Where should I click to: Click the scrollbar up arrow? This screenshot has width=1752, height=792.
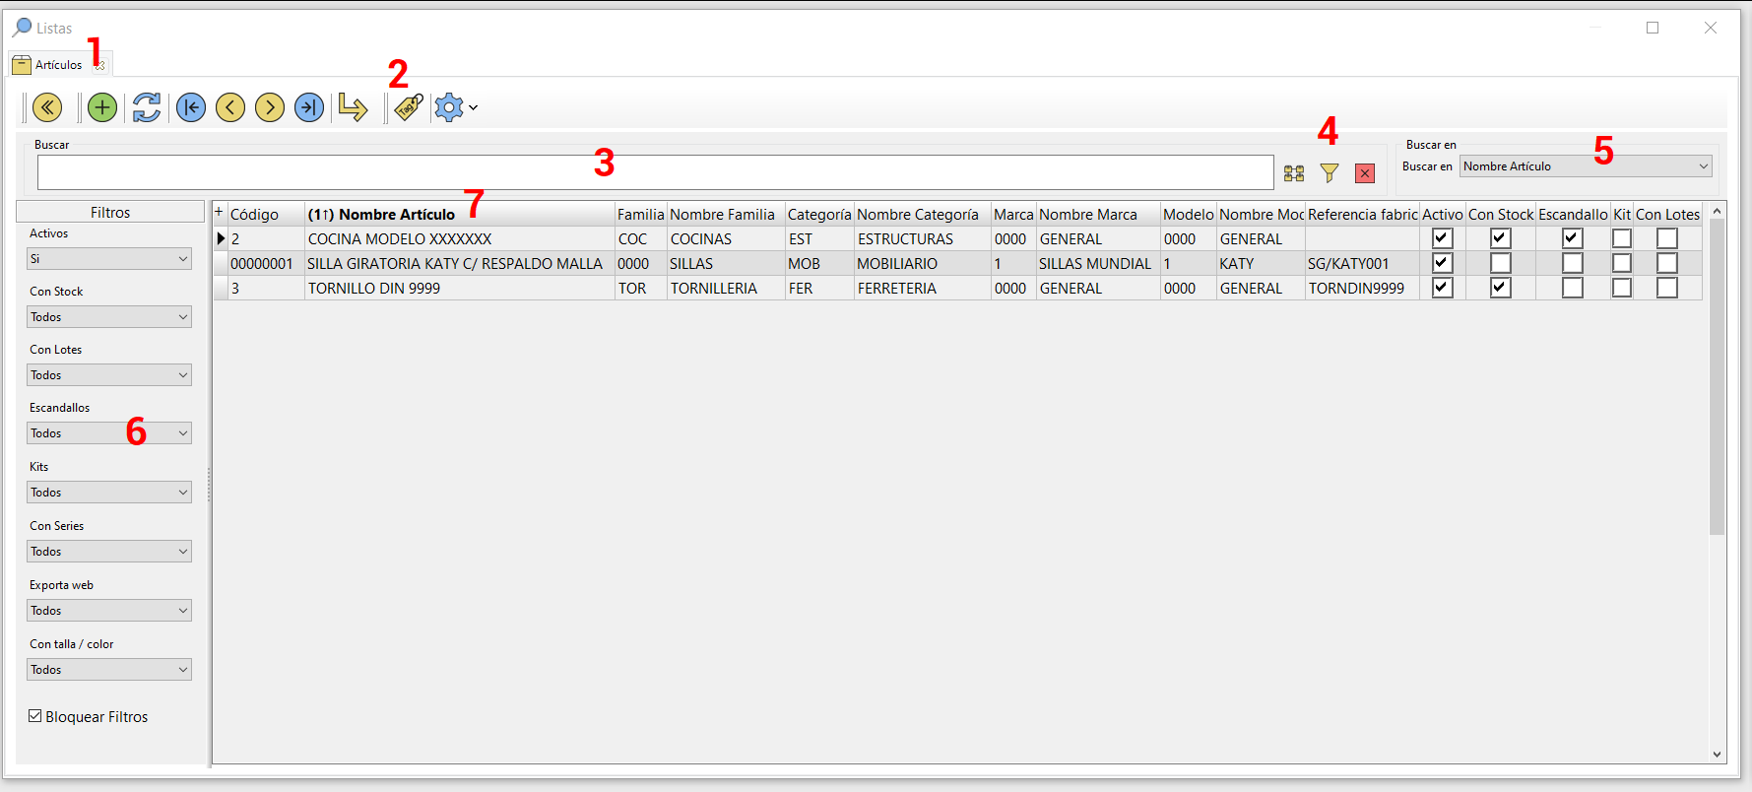pos(1718,211)
